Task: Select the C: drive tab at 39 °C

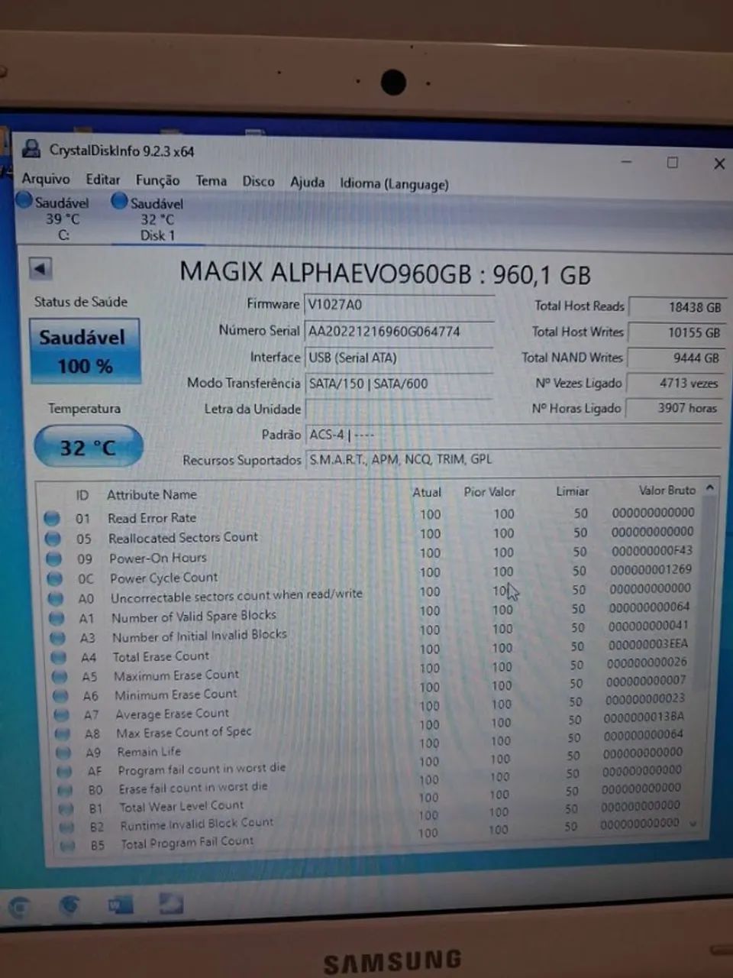Action: coord(53,218)
